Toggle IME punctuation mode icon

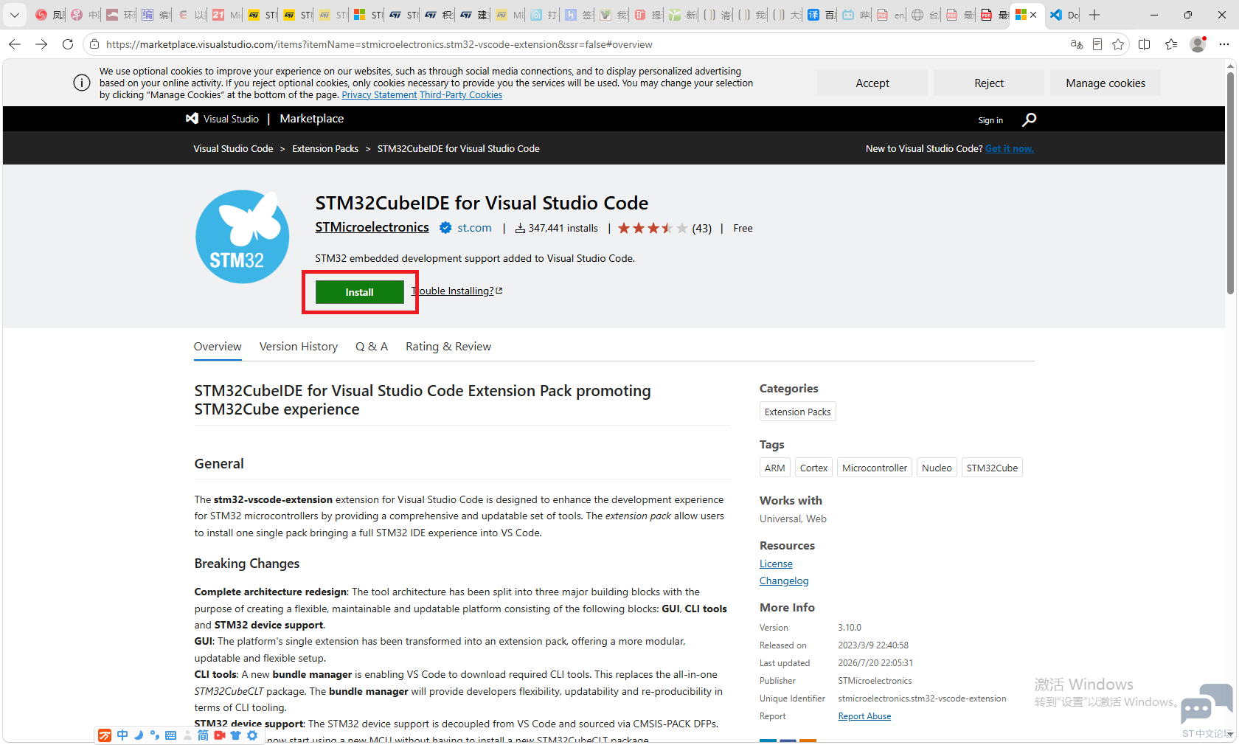[x=154, y=735]
